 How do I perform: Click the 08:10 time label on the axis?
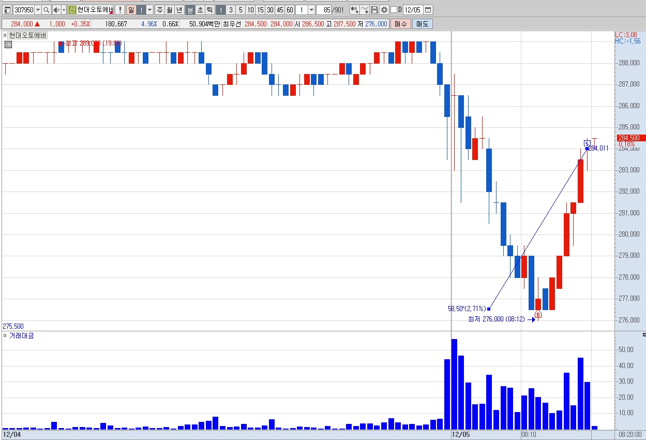529,435
